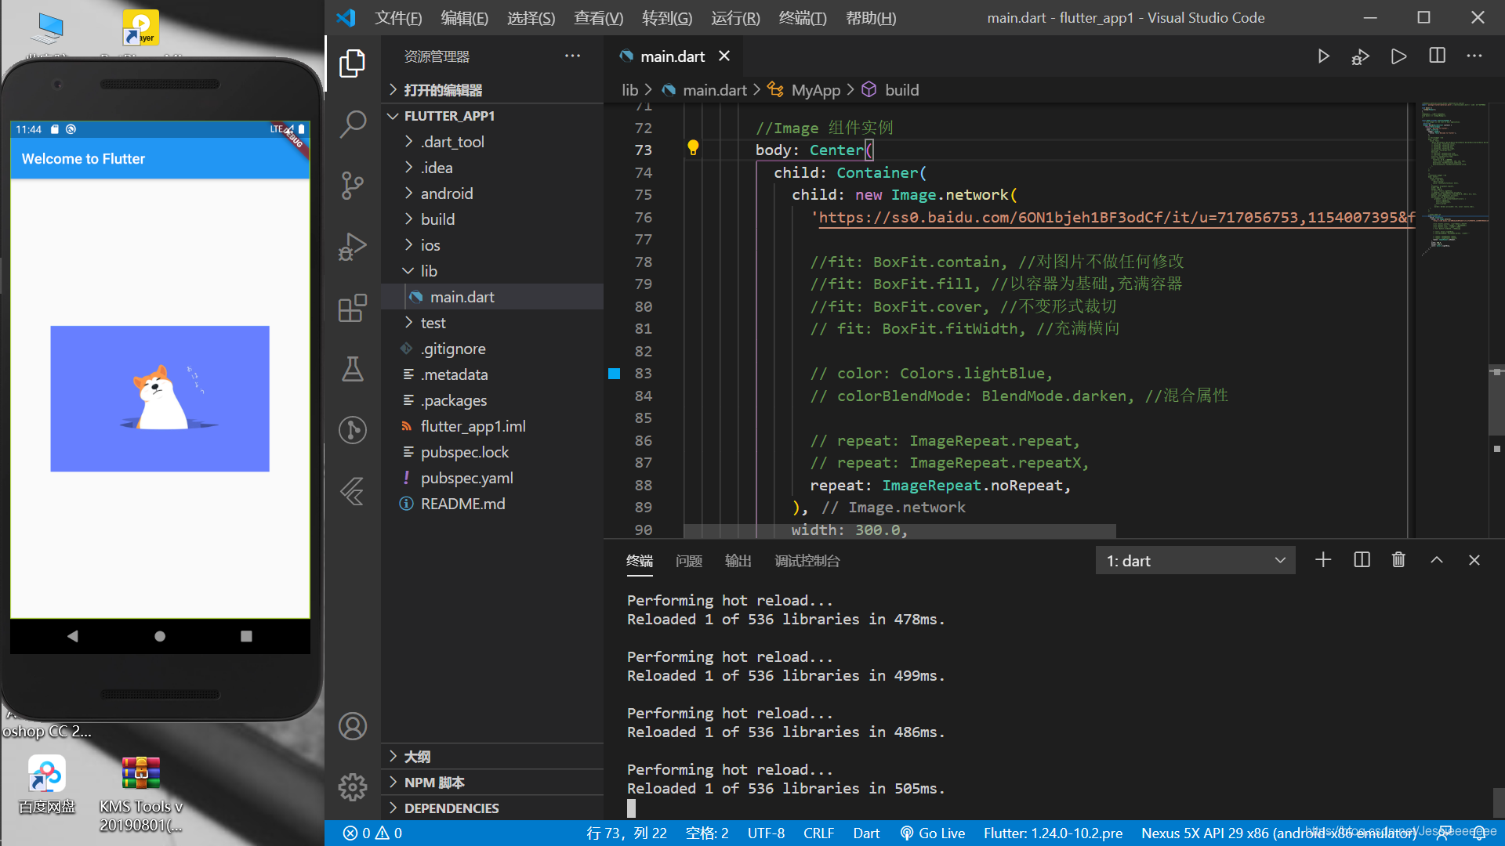This screenshot has width=1505, height=846.
Task: Open the 查看(V) menu
Action: coord(598,18)
